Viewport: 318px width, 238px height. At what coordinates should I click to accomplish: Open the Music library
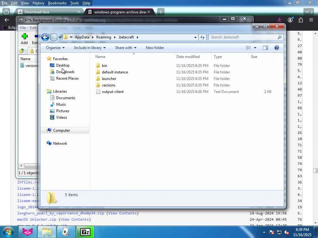61,104
